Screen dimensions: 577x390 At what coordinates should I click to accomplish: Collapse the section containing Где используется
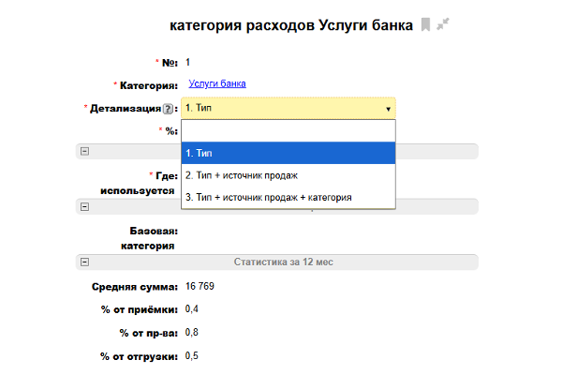tap(84, 151)
